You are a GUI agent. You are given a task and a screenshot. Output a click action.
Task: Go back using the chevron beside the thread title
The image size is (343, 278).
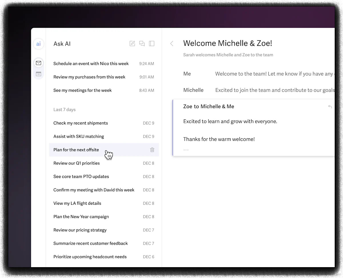pyautogui.click(x=171, y=43)
